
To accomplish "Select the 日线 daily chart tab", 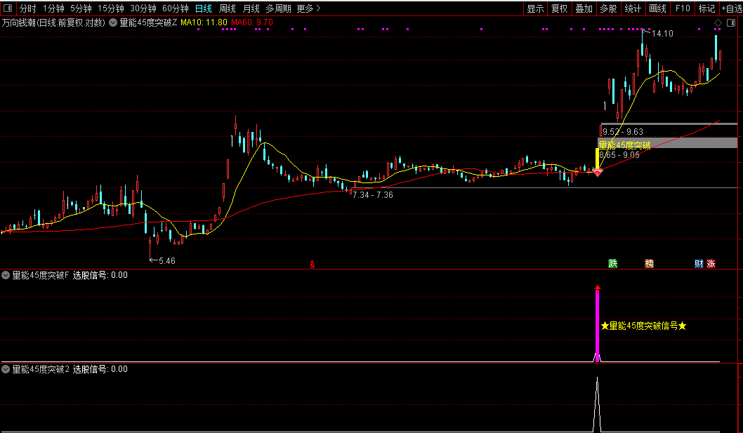I will pyautogui.click(x=203, y=8).
